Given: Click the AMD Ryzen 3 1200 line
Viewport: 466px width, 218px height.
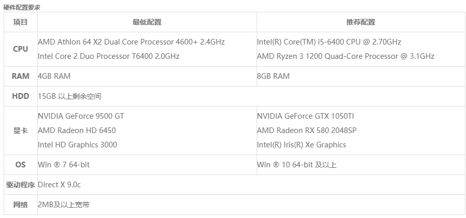Looking at the screenshot, I should (x=345, y=56).
